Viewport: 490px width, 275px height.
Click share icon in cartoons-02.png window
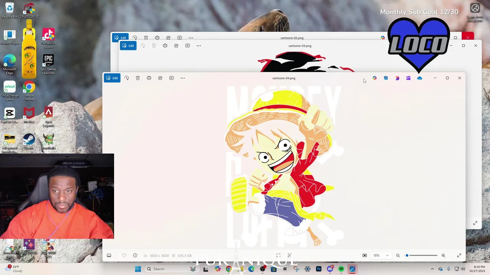[168, 38]
